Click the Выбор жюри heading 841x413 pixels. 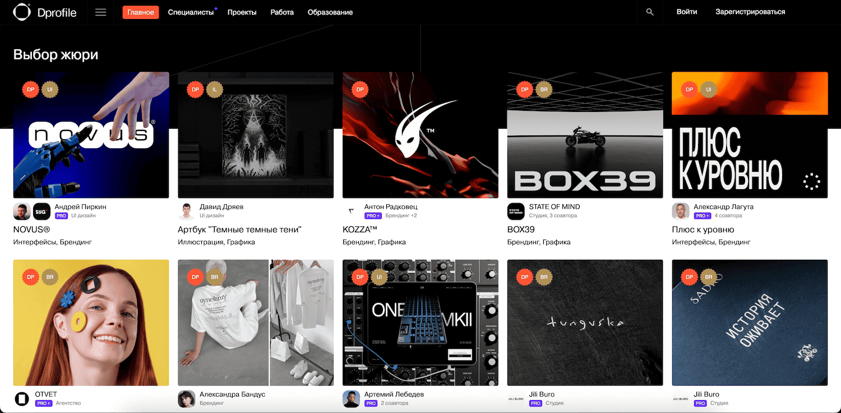coord(56,55)
